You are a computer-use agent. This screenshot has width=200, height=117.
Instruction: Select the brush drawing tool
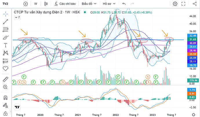6,37
